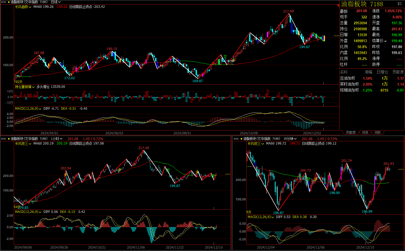Open the 15分钟 period dropdown
This screenshot has height=251, width=405.
[290, 139]
